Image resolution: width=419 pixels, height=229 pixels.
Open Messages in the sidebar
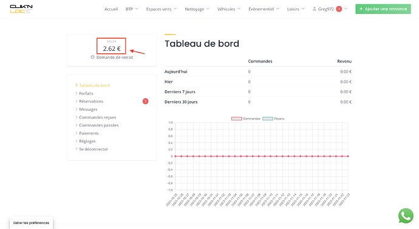(88, 109)
